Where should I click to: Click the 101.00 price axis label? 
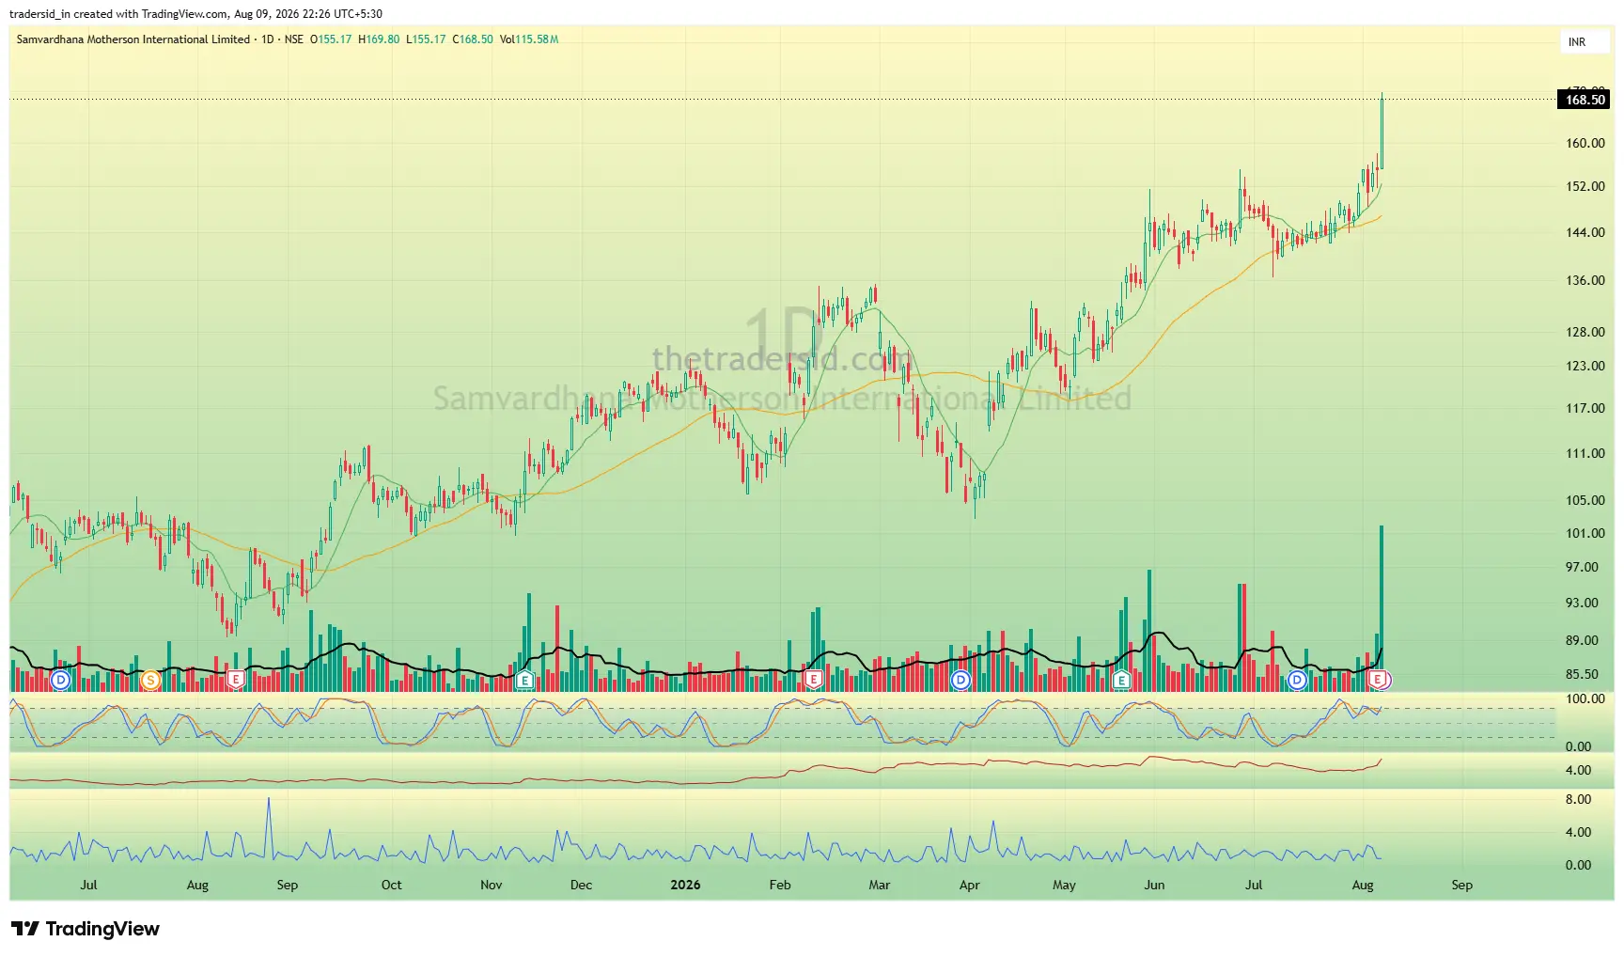(1585, 534)
